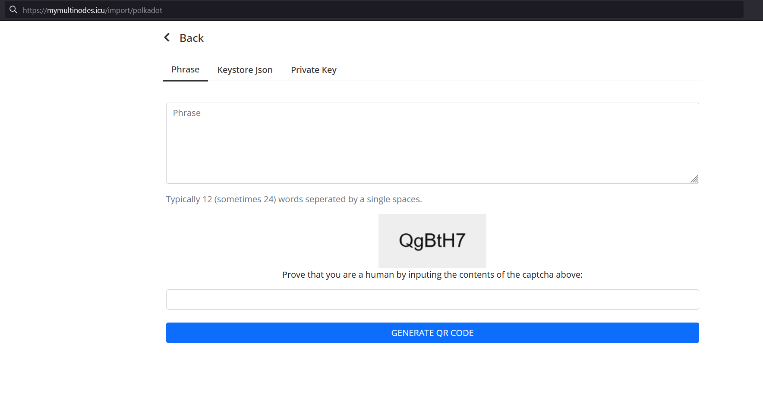Viewport: 763px width, 395px height.
Task: Click the Back navigation area
Action: (183, 38)
